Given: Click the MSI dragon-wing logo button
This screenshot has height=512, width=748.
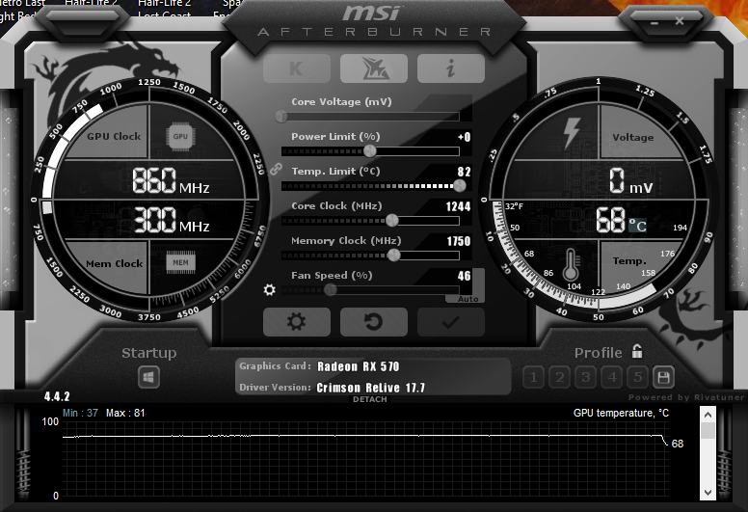Looking at the screenshot, I should [373, 68].
